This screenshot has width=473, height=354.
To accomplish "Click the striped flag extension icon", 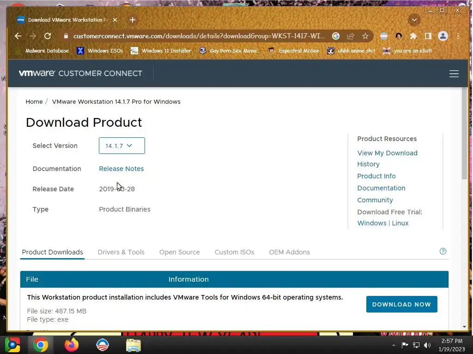I will point(384,36).
